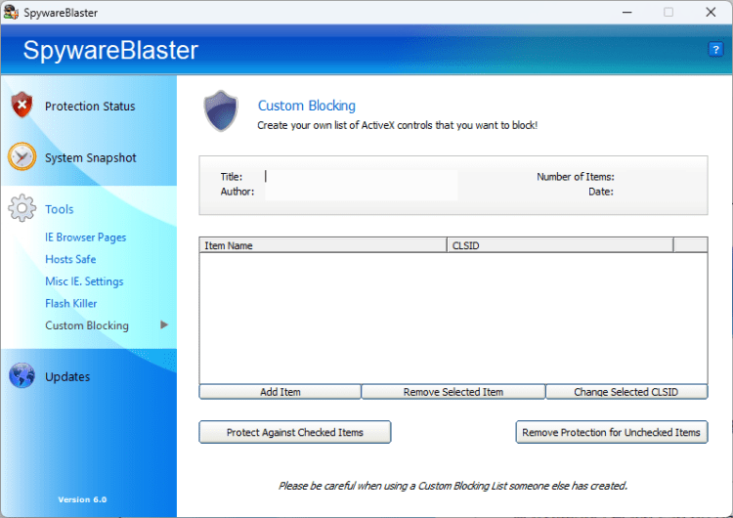Click the Remove Selected Item button
733x518 pixels.
point(453,392)
